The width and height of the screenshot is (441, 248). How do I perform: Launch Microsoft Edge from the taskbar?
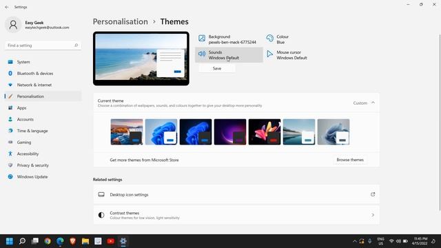point(60,241)
